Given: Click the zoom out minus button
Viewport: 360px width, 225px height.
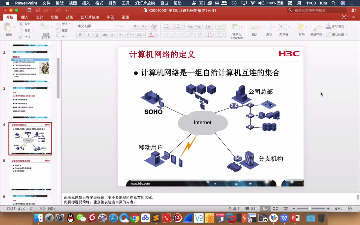Looking at the screenshot, I should tap(294, 209).
